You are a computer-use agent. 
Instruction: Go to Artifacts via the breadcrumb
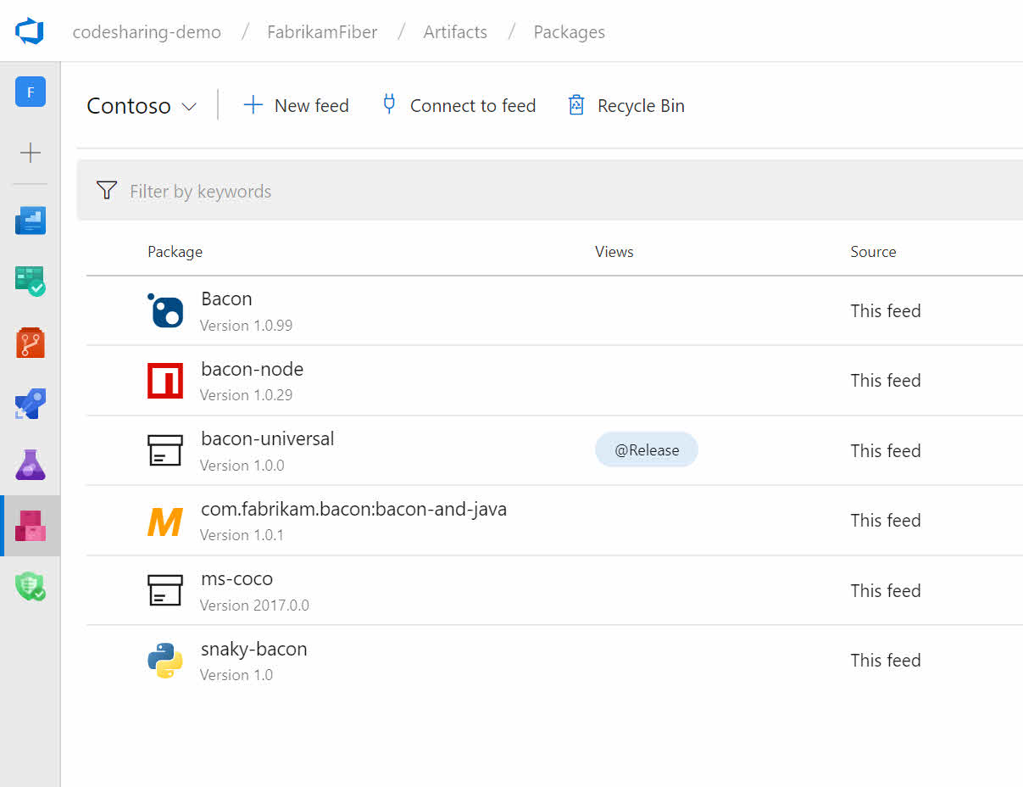pyautogui.click(x=454, y=31)
